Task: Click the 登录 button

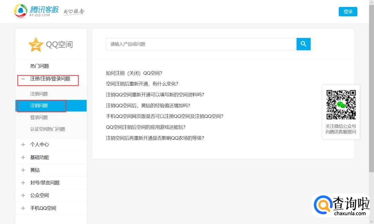Action: pos(348,12)
